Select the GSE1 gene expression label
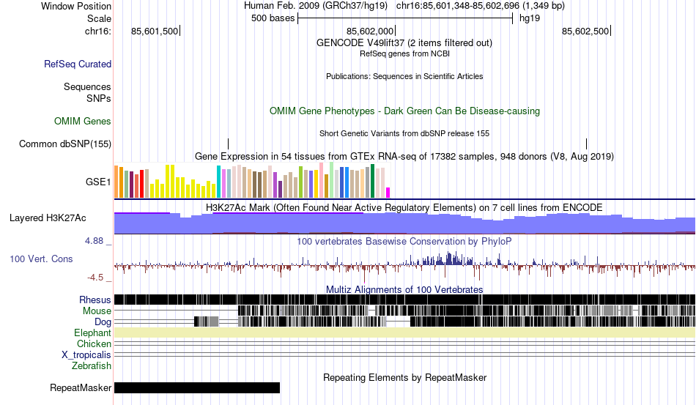The height and width of the screenshot is (405, 696). (x=98, y=182)
